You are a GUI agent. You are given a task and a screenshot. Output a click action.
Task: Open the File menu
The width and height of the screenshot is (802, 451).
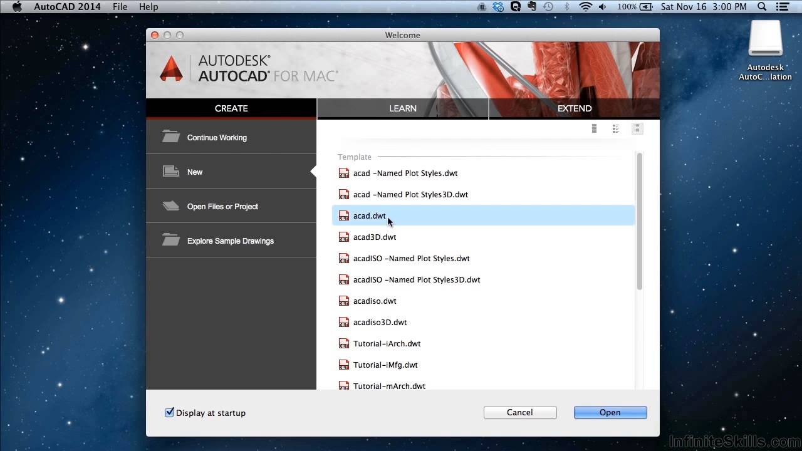click(120, 7)
